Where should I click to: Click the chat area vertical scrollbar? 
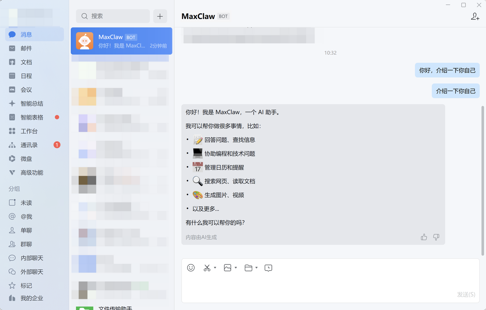(483, 178)
